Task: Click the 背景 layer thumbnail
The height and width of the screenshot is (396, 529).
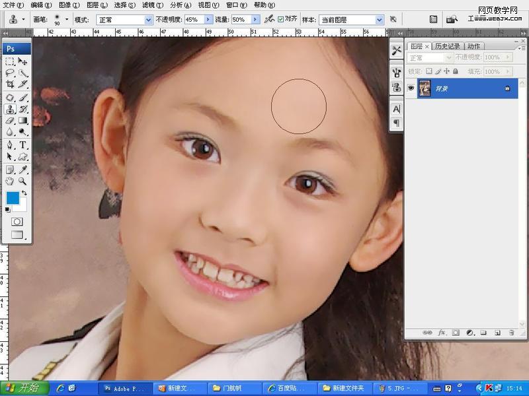Action: tap(424, 87)
